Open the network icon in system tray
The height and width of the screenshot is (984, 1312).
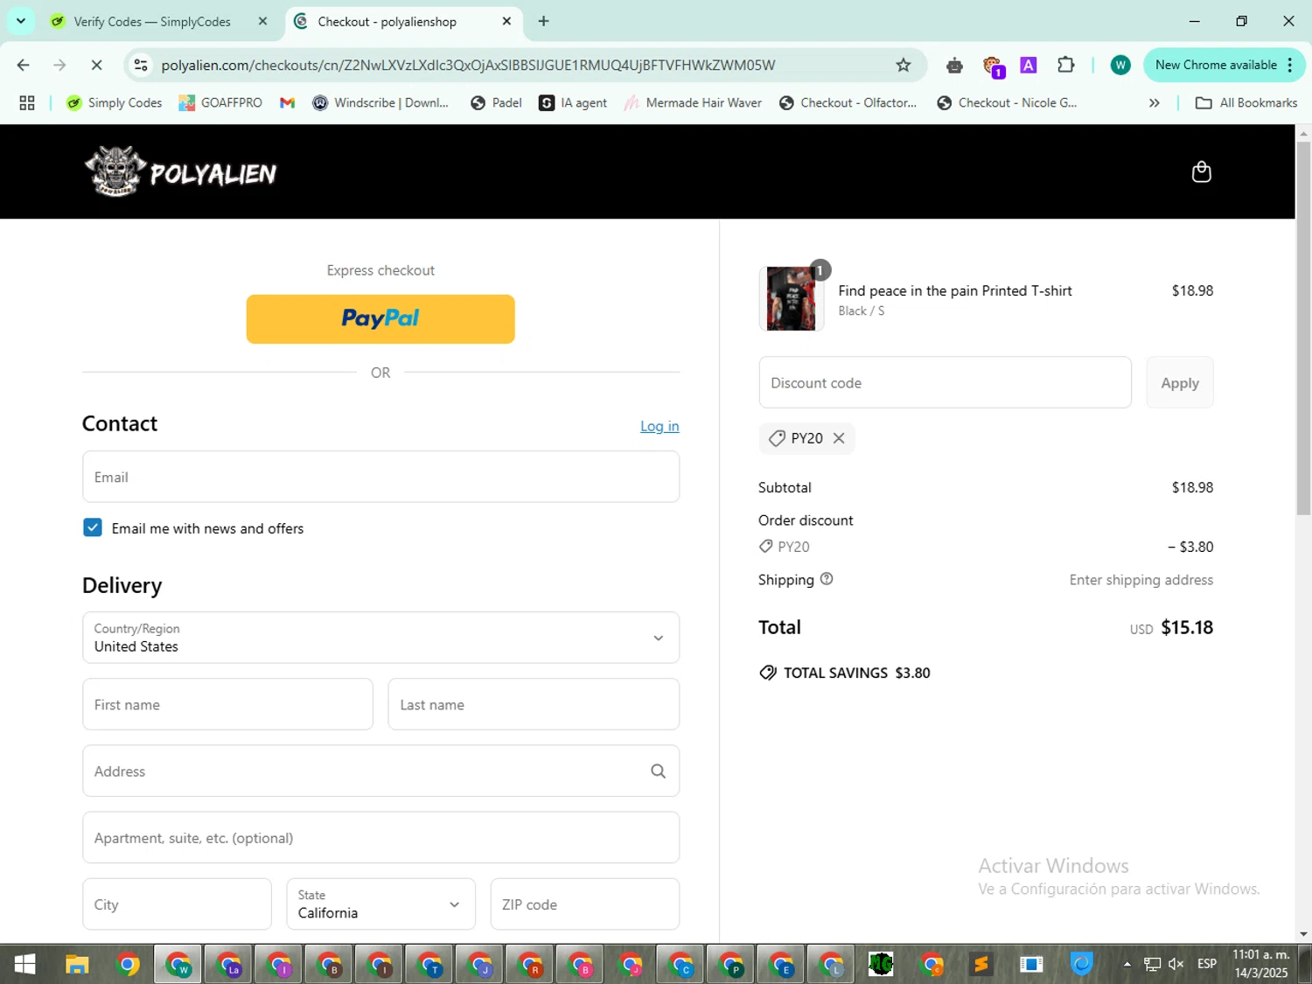[1152, 964]
